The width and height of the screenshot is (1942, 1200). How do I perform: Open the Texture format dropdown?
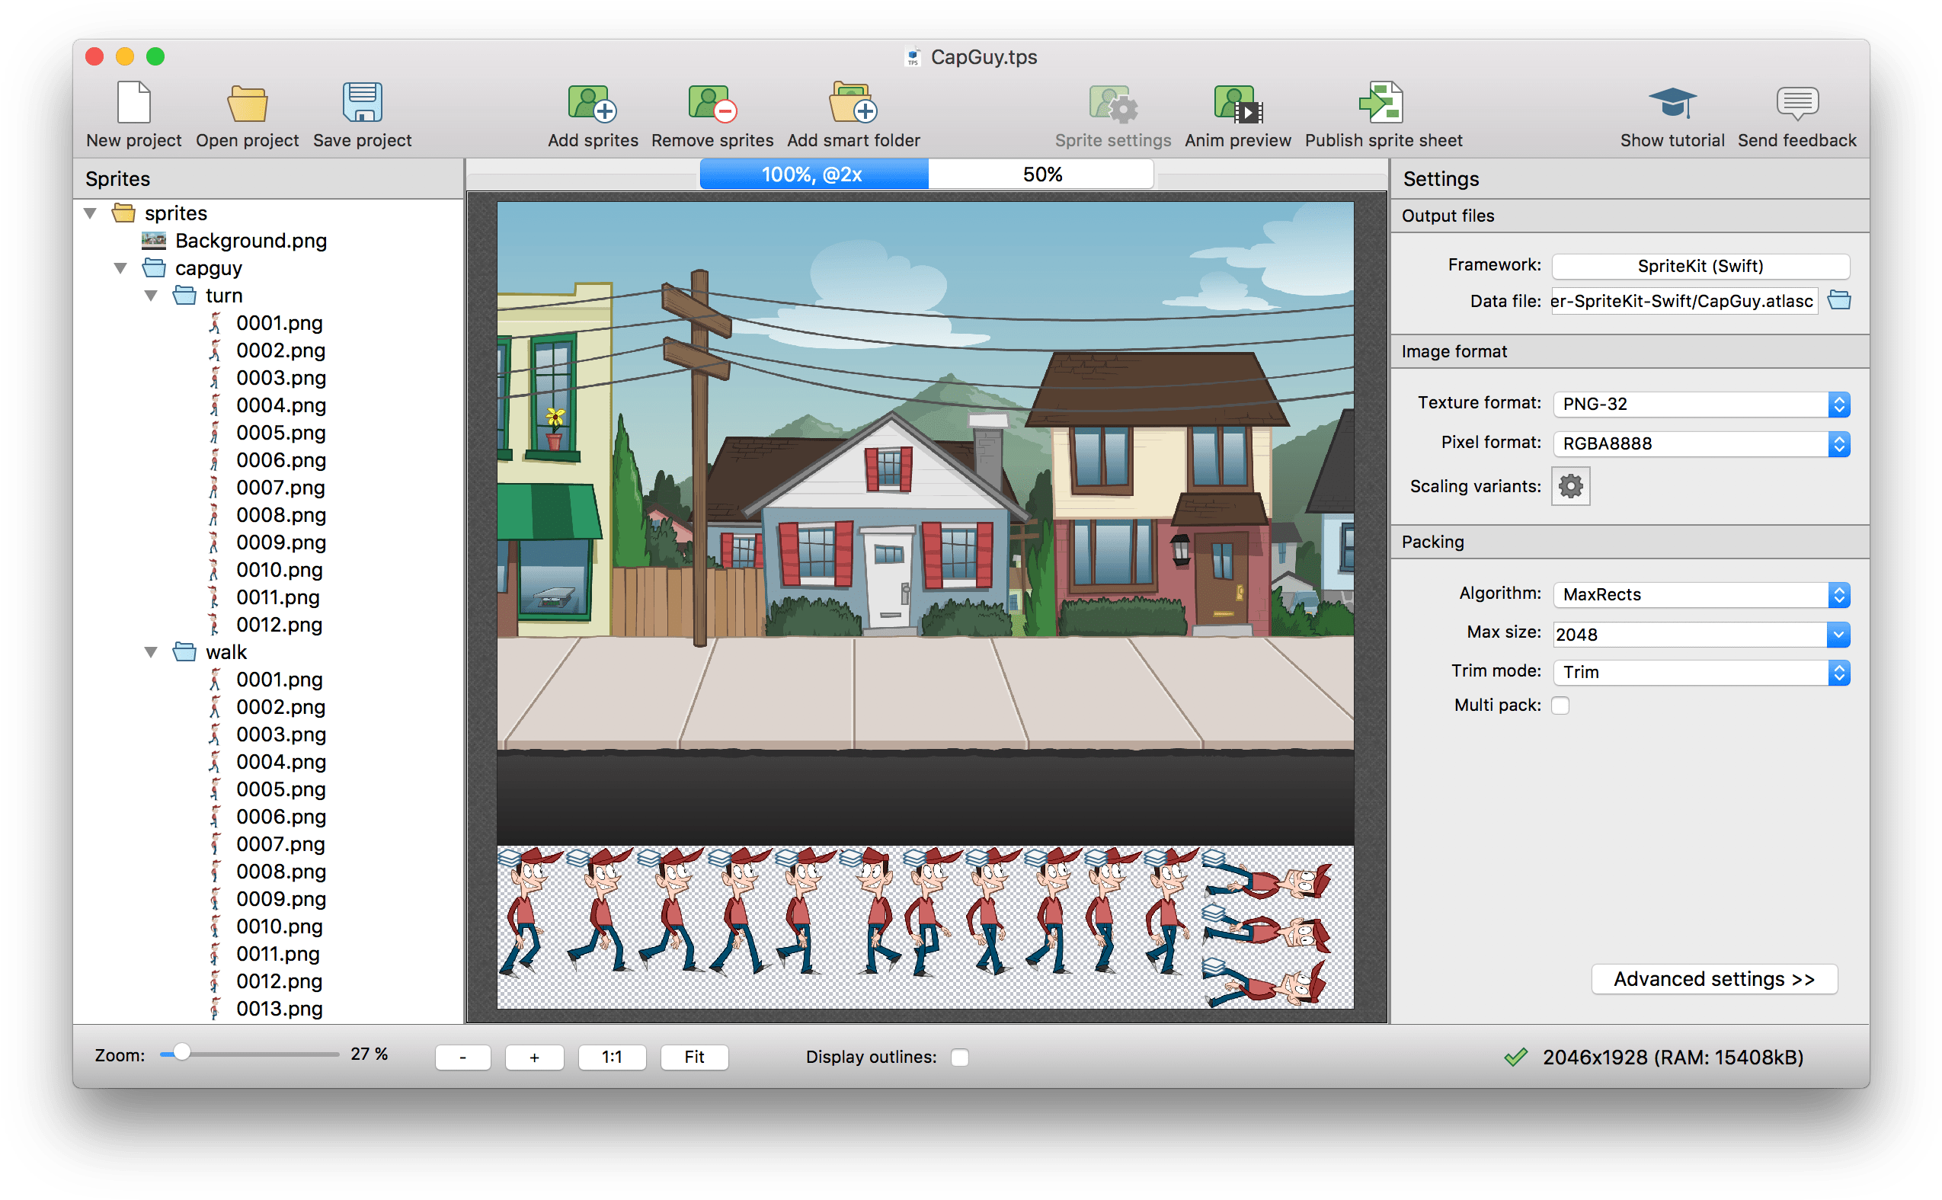(x=1700, y=403)
